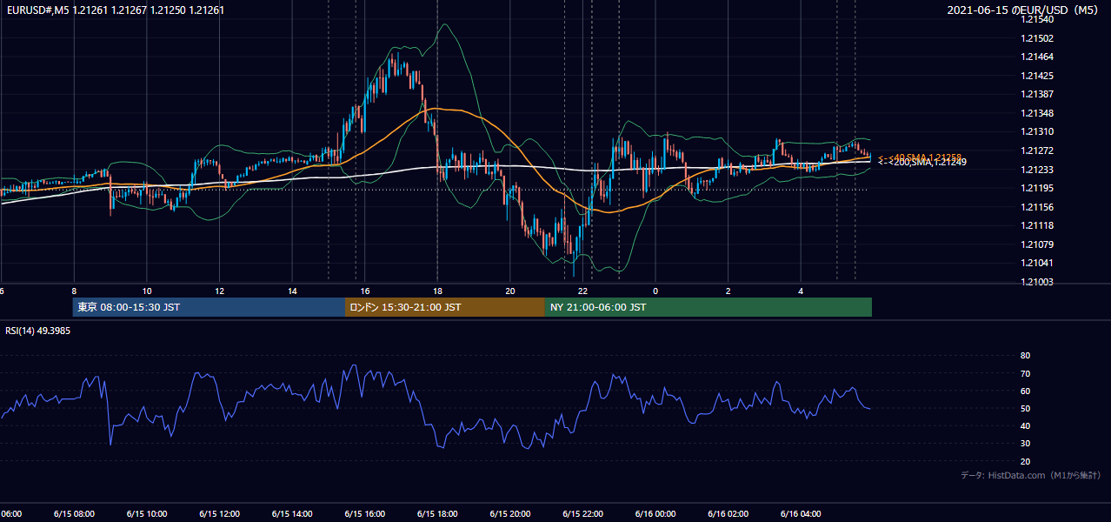Click the 6/16 04:00 bottom time label

click(x=802, y=513)
